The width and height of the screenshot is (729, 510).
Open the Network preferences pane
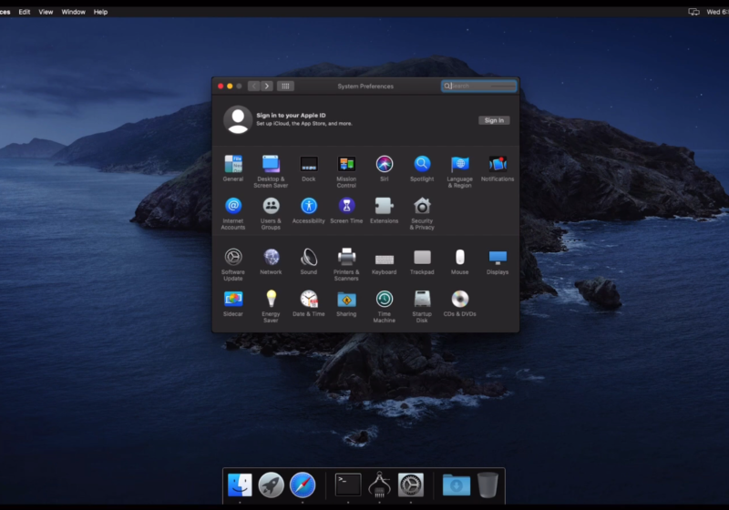click(x=271, y=258)
